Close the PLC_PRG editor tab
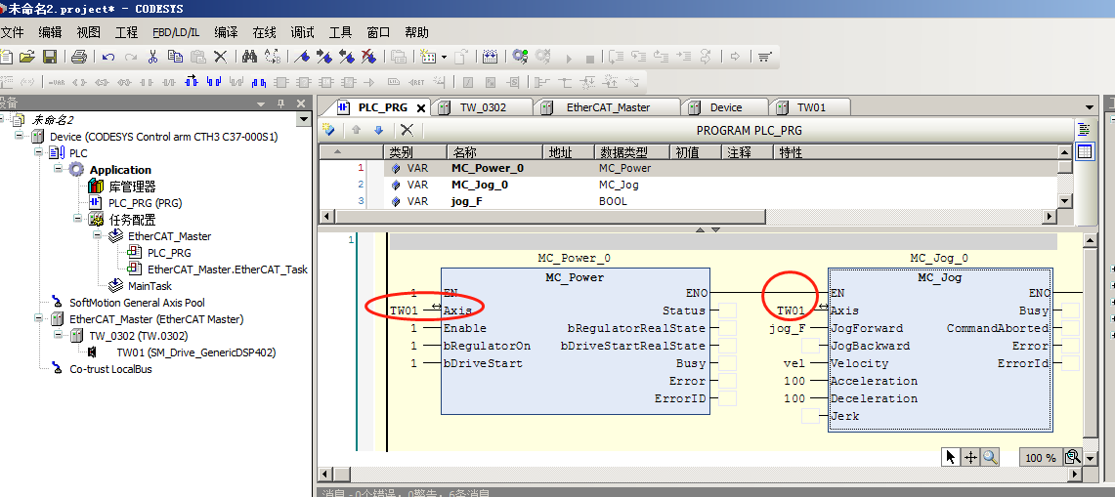Screen dimensions: 1115x497 (421, 108)
